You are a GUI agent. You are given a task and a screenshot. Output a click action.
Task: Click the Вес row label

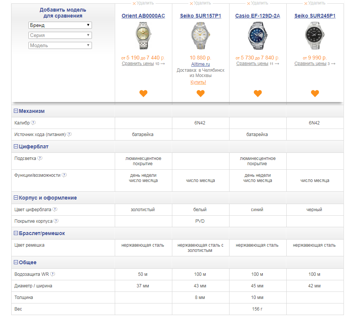click(x=18, y=309)
